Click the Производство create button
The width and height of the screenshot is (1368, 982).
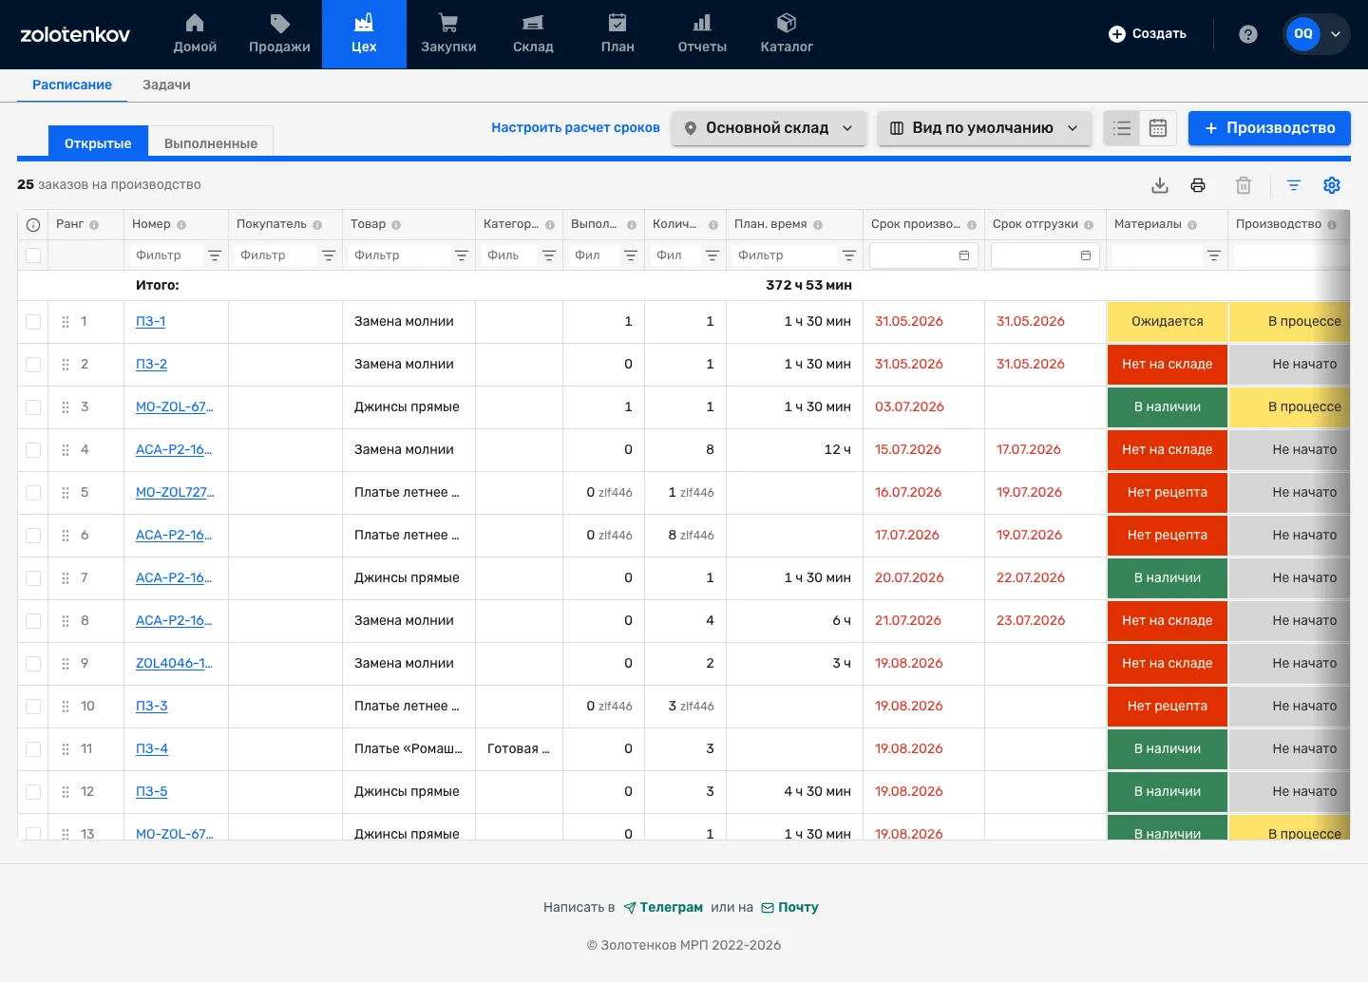(x=1269, y=128)
